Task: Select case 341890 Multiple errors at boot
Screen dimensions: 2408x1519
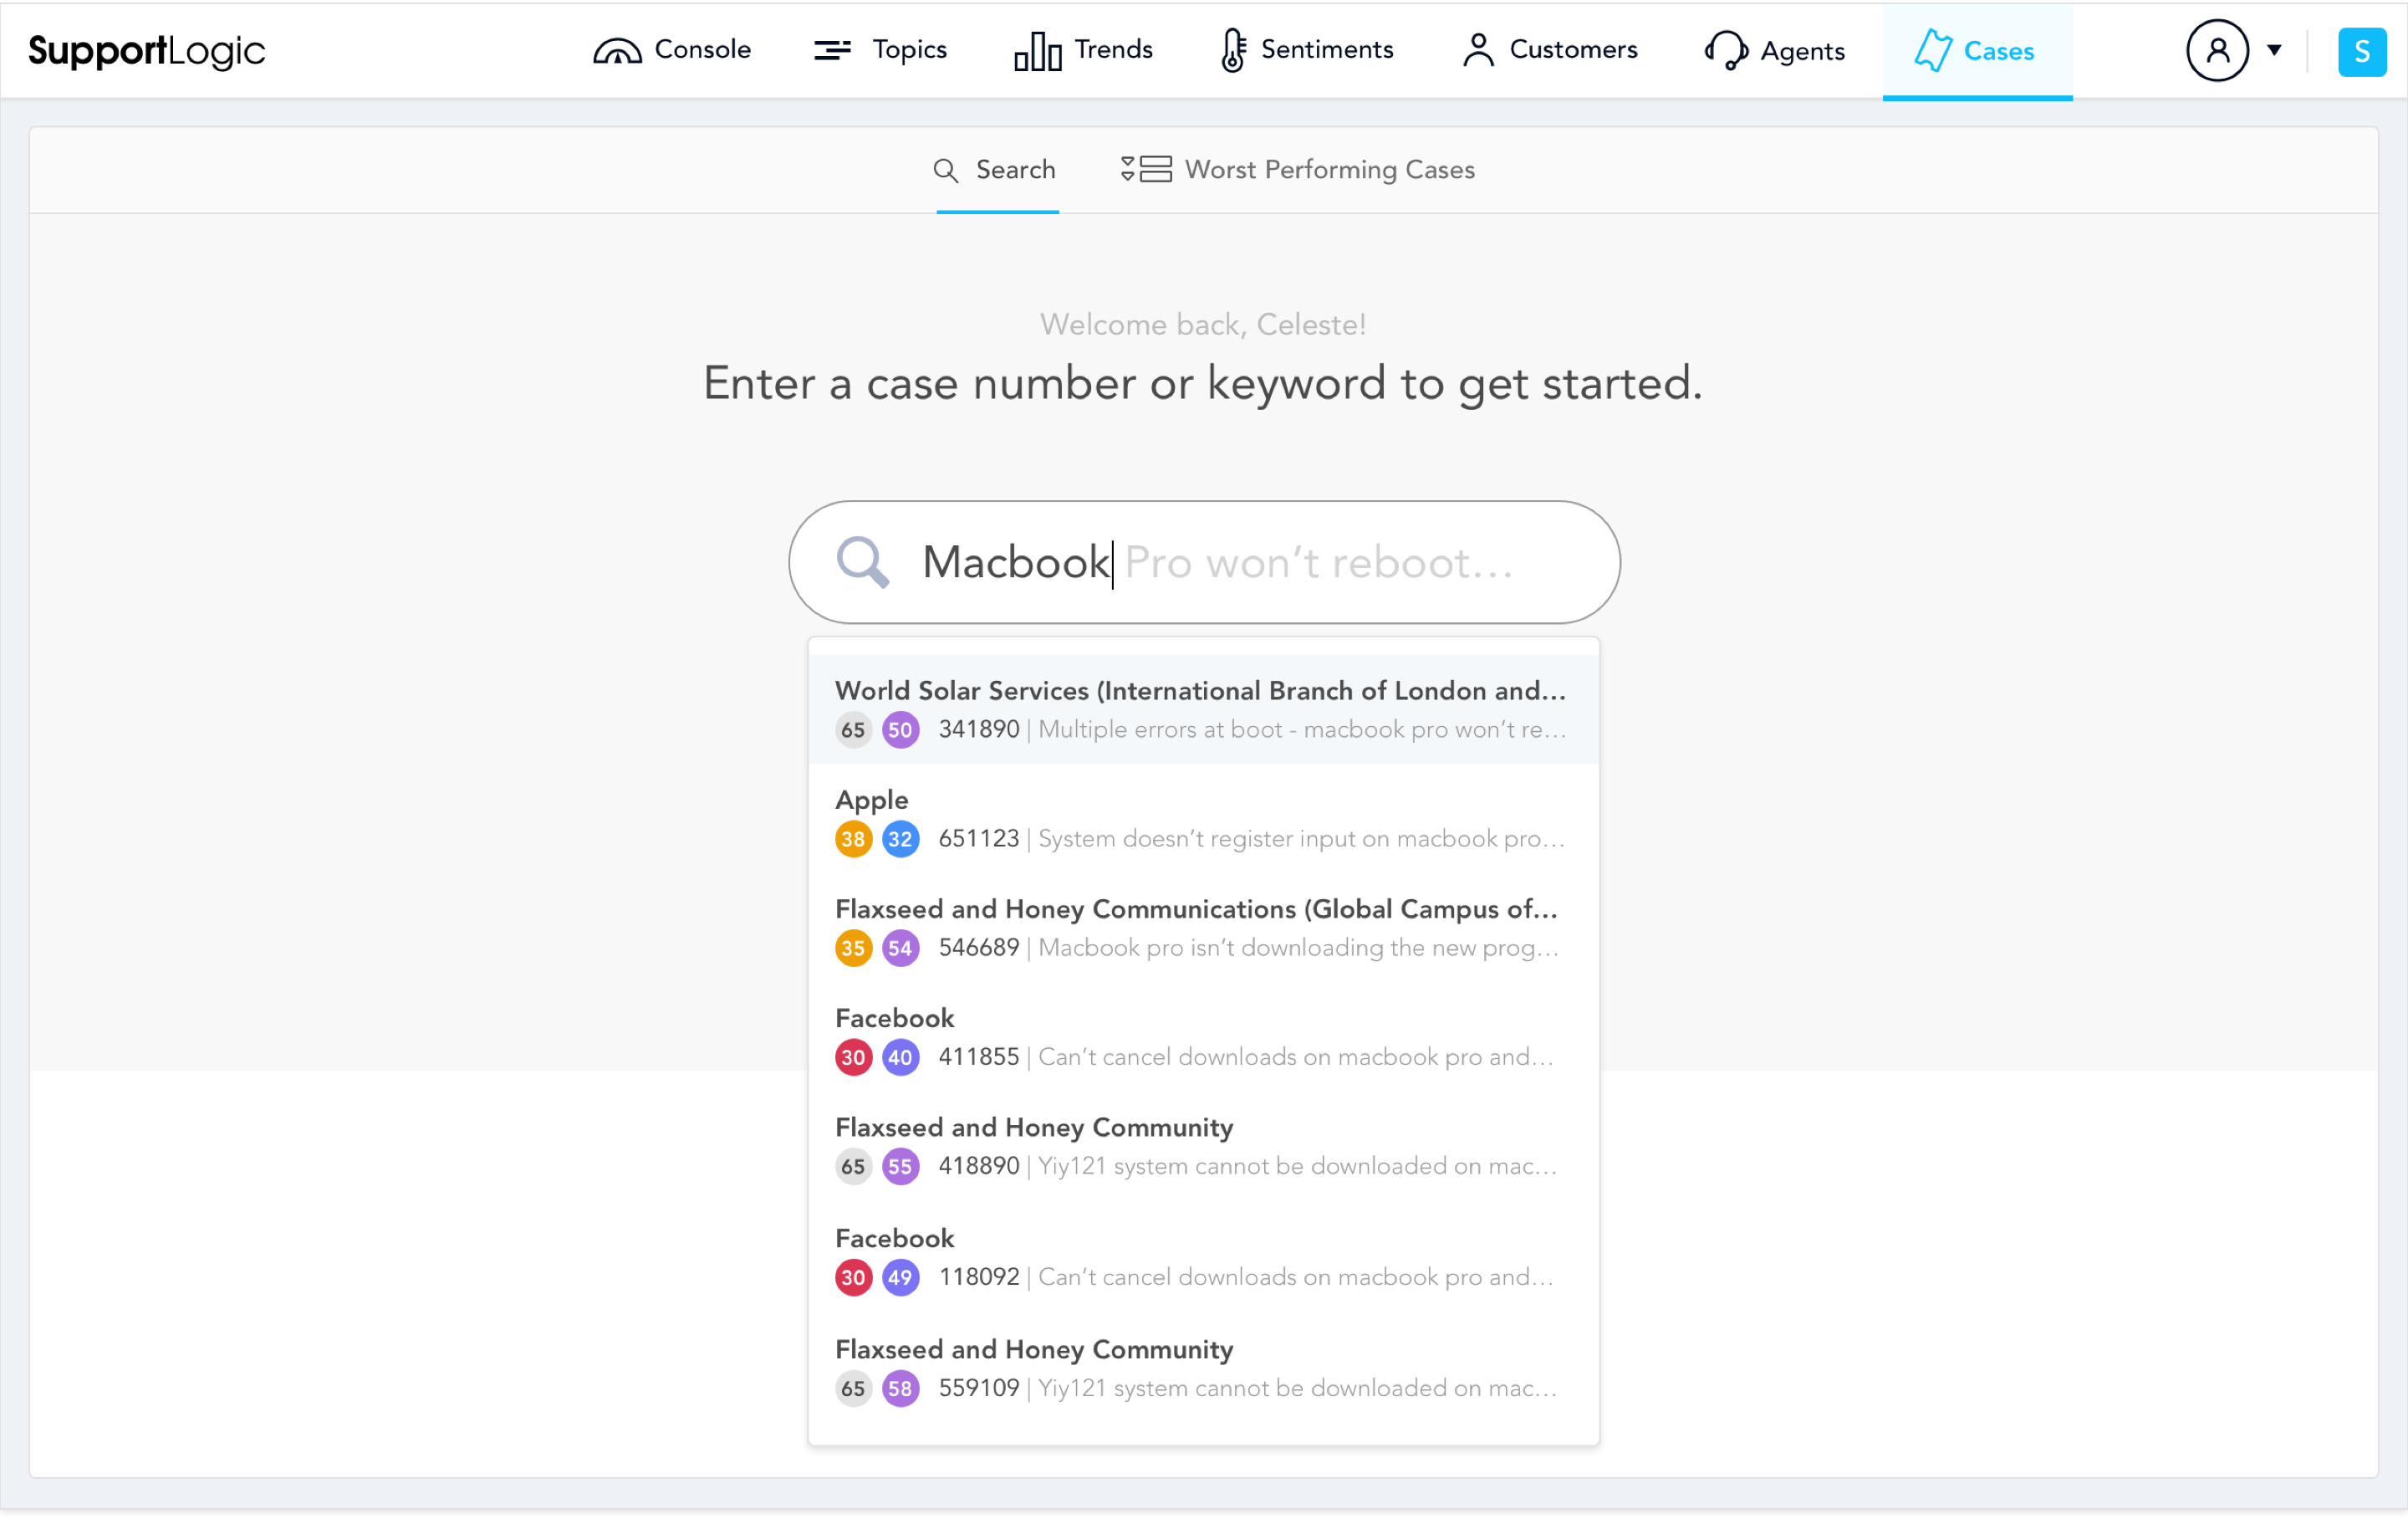Action: 1252,729
